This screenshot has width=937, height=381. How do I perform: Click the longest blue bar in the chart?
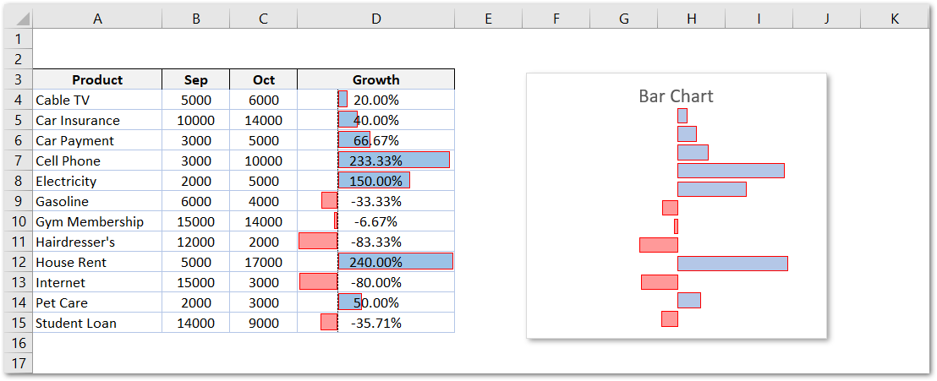click(732, 264)
